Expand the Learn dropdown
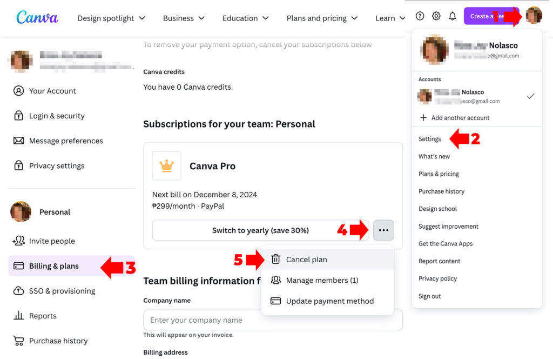Viewport: 553px width, 359px height. coord(389,18)
